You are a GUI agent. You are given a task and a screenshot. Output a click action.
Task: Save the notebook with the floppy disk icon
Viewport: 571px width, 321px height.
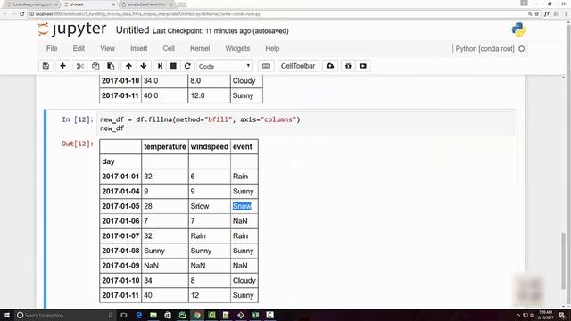coord(46,66)
